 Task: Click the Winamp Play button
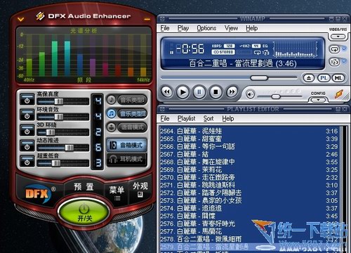click(x=183, y=92)
